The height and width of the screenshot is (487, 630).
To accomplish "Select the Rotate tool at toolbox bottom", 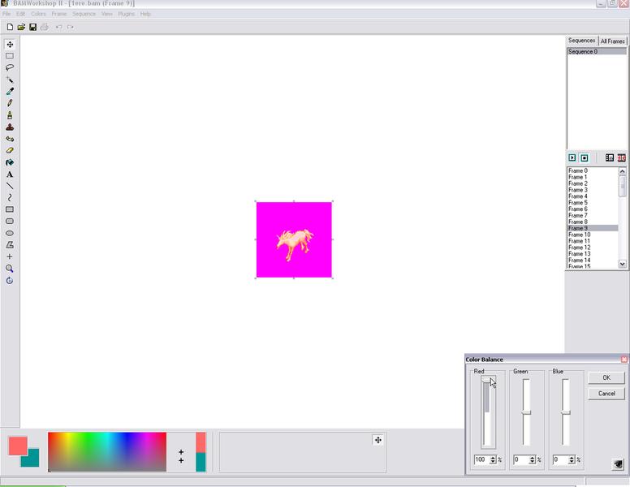I will 10,281.
